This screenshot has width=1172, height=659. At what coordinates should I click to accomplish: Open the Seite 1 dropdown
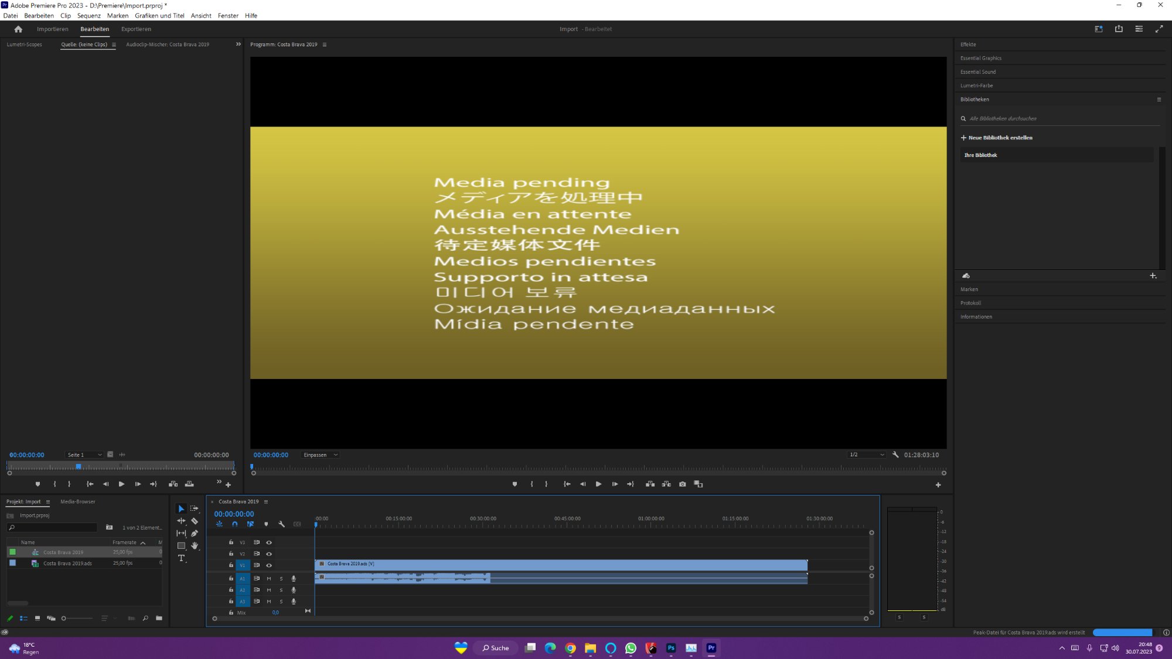[x=84, y=455]
